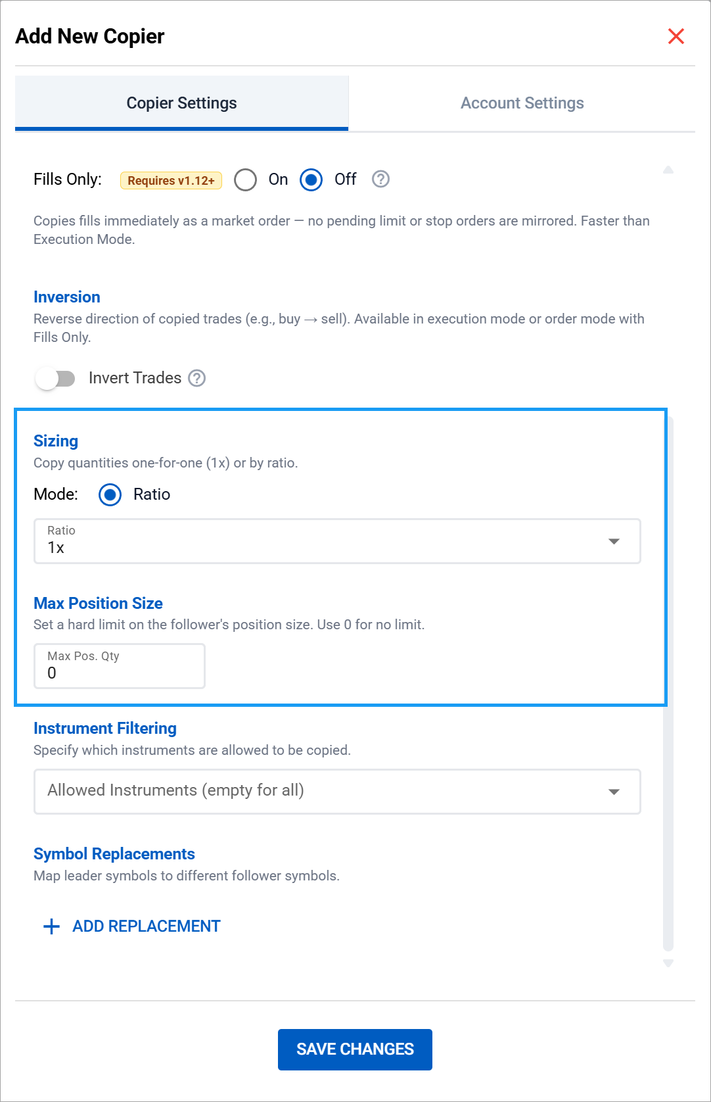Screen dimensions: 711x1102
Task: Close the Add New Copier dialog
Action: pyautogui.click(x=676, y=36)
